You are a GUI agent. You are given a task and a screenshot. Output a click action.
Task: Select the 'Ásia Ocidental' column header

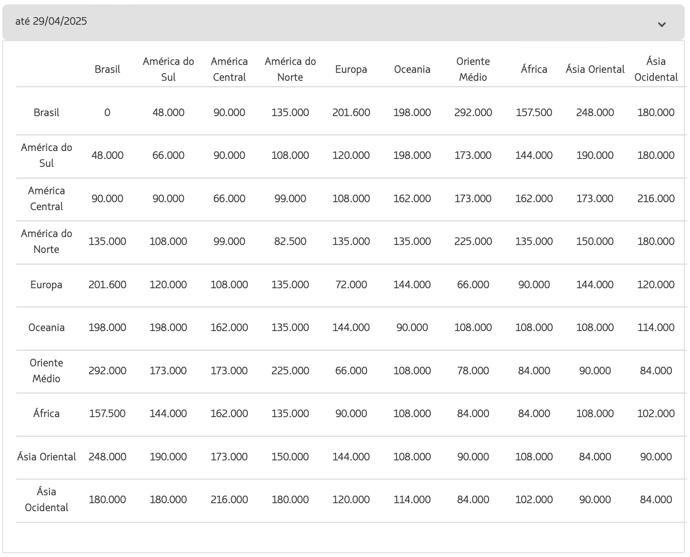[x=656, y=69]
